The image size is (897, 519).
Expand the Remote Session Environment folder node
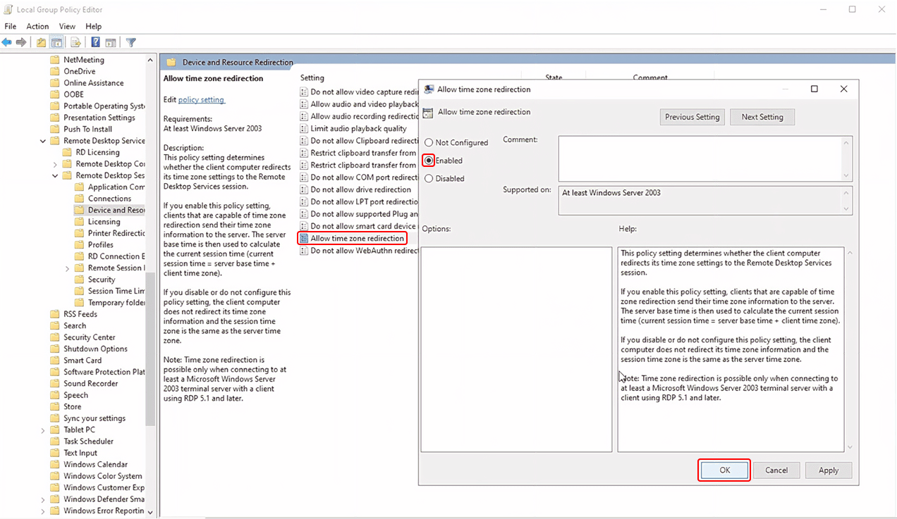[68, 268]
